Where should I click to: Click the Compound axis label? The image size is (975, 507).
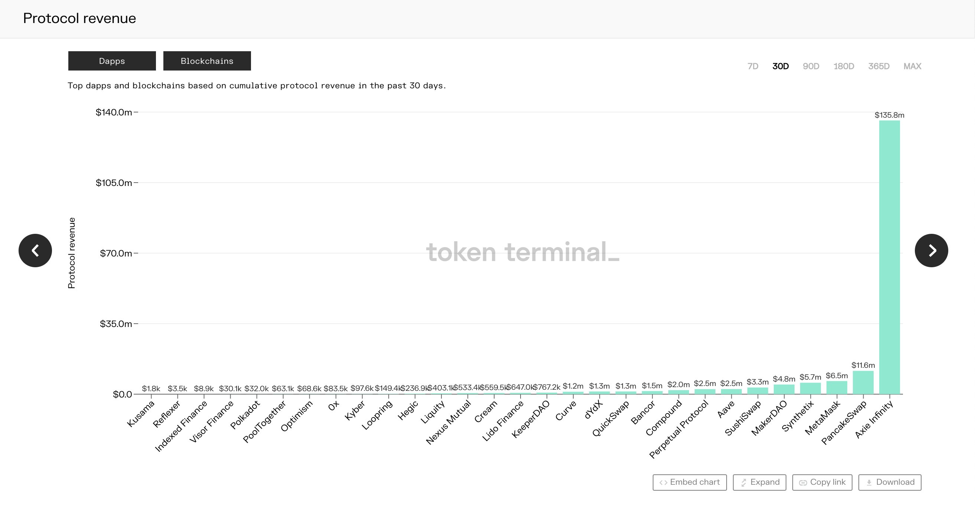[663, 418]
